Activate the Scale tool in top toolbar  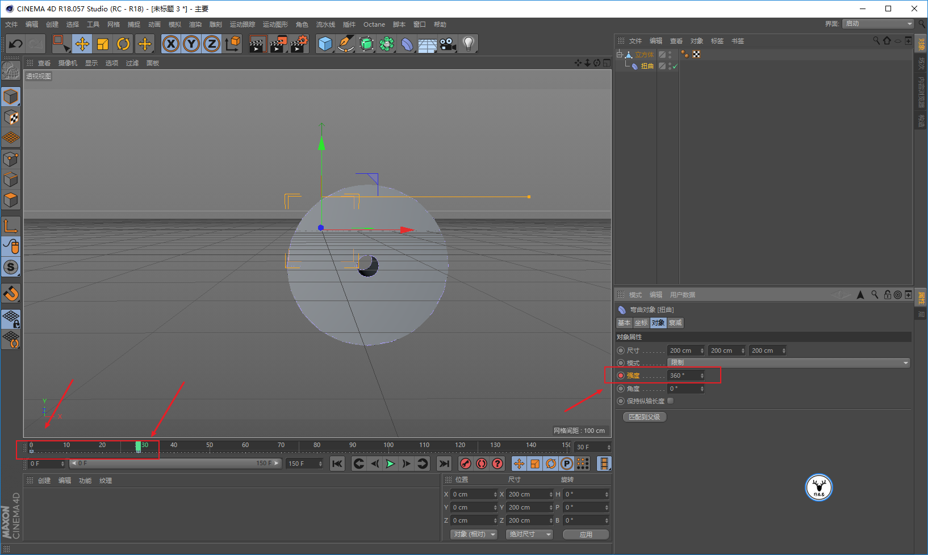pyautogui.click(x=103, y=44)
